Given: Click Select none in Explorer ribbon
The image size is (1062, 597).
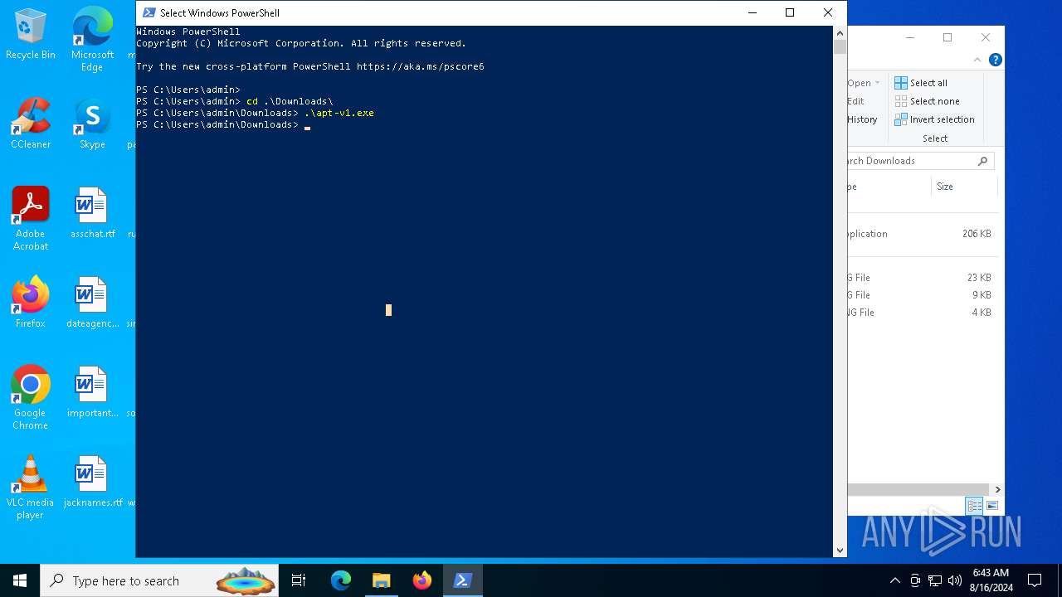Looking at the screenshot, I should 927,101.
